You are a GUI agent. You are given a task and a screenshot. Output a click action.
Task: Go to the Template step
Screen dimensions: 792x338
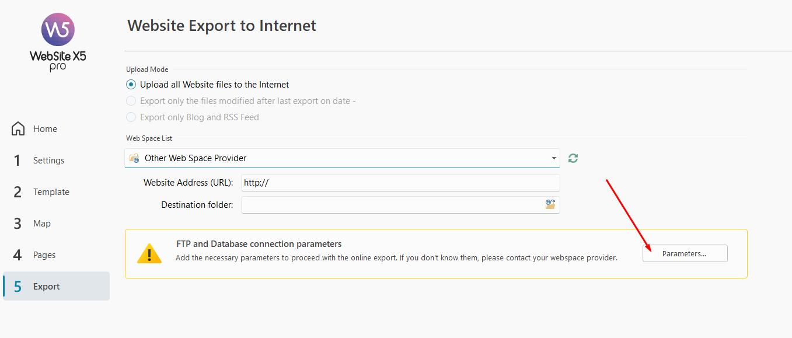pyautogui.click(x=51, y=192)
